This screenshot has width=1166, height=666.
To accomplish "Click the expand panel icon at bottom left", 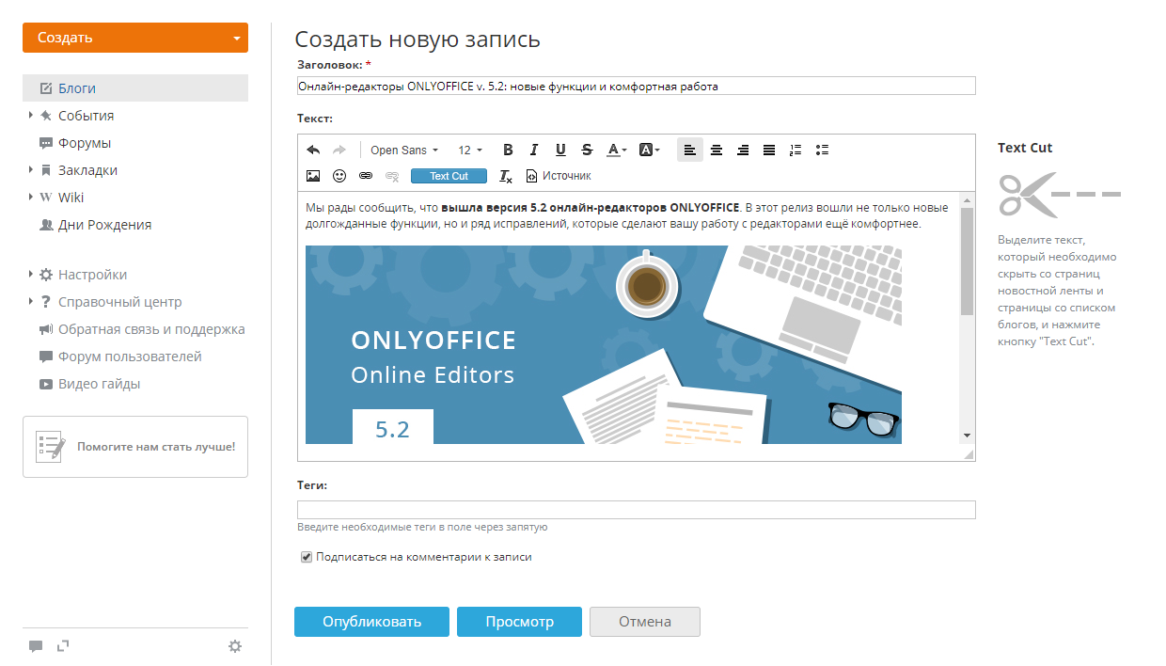I will tap(63, 646).
